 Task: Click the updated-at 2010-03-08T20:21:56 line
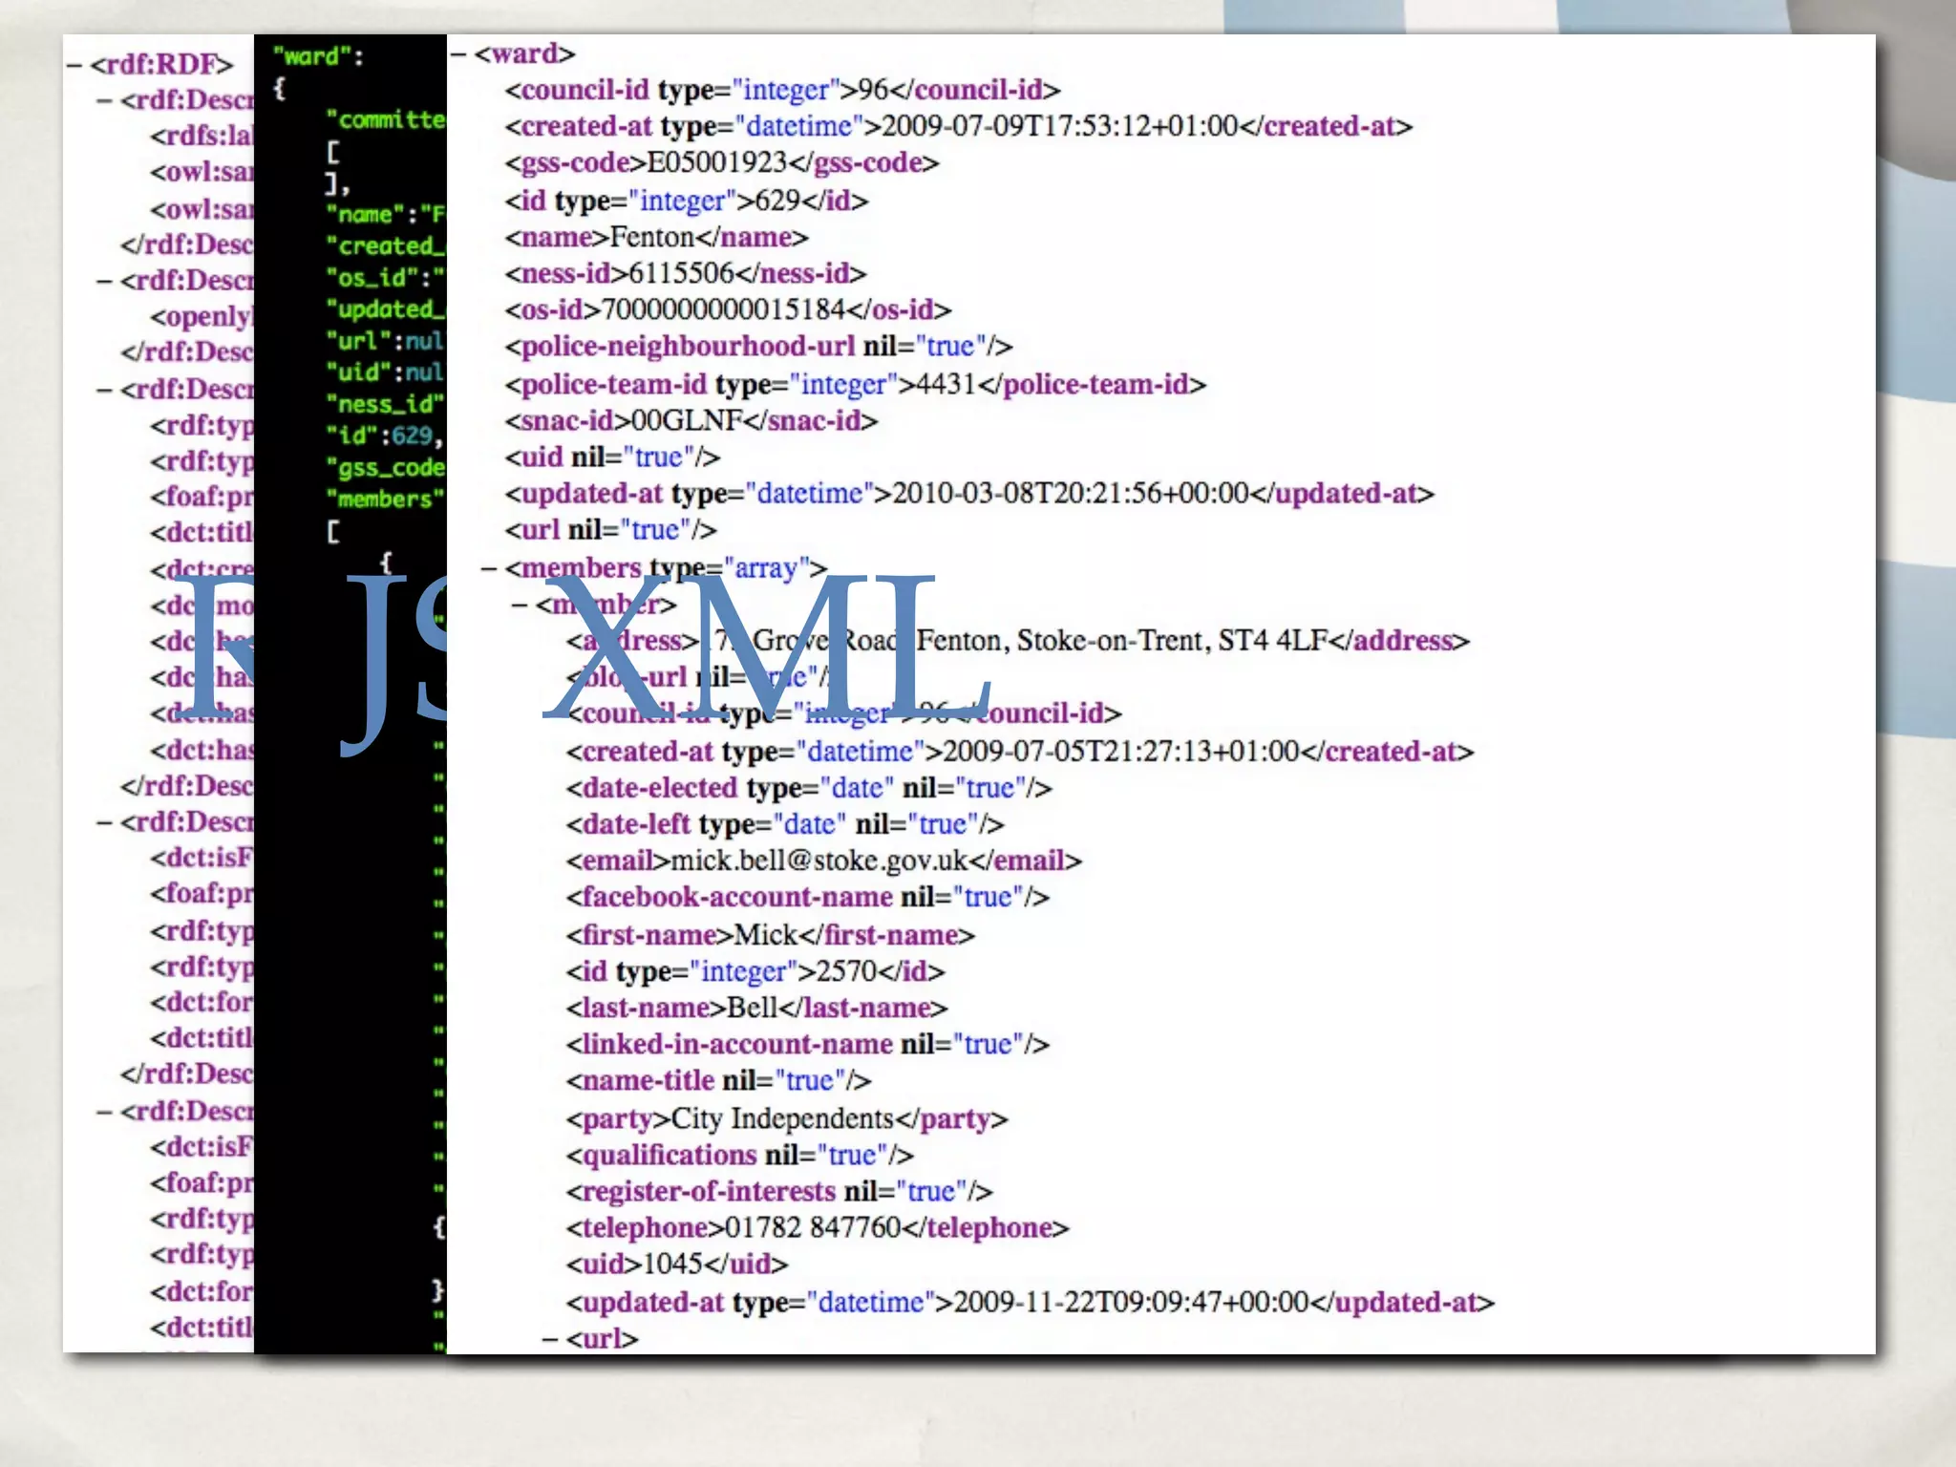point(970,493)
